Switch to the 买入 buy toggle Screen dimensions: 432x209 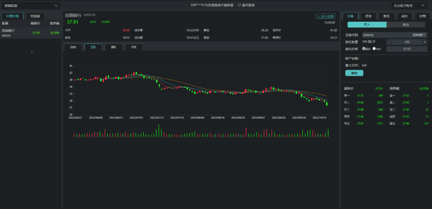367,25
